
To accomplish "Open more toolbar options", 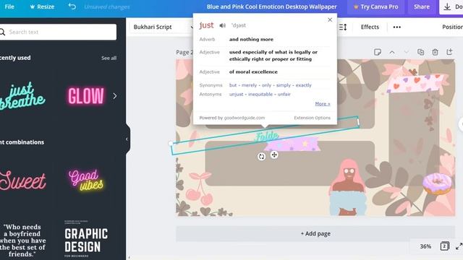I will click(x=397, y=27).
